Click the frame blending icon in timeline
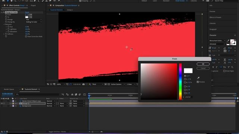Image resolution: width=239 pixels, height=134 pixels. tap(76, 95)
